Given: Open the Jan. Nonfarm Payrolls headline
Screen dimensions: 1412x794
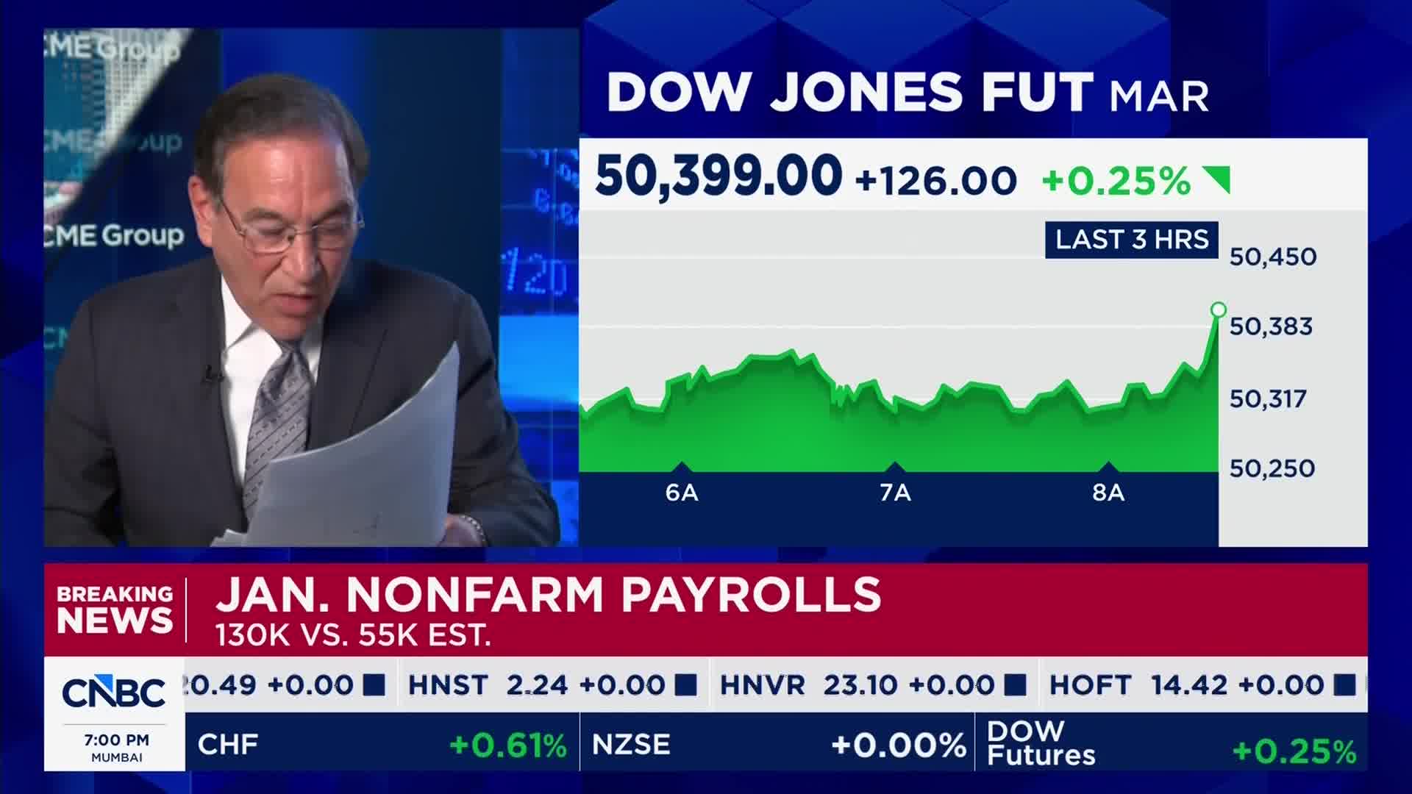Looking at the screenshot, I should (x=548, y=595).
